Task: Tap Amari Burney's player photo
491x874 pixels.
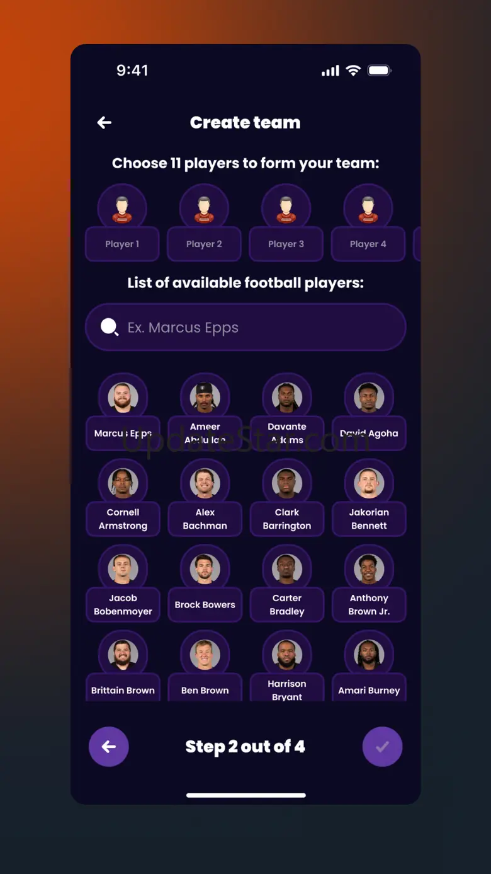Action: pyautogui.click(x=369, y=655)
